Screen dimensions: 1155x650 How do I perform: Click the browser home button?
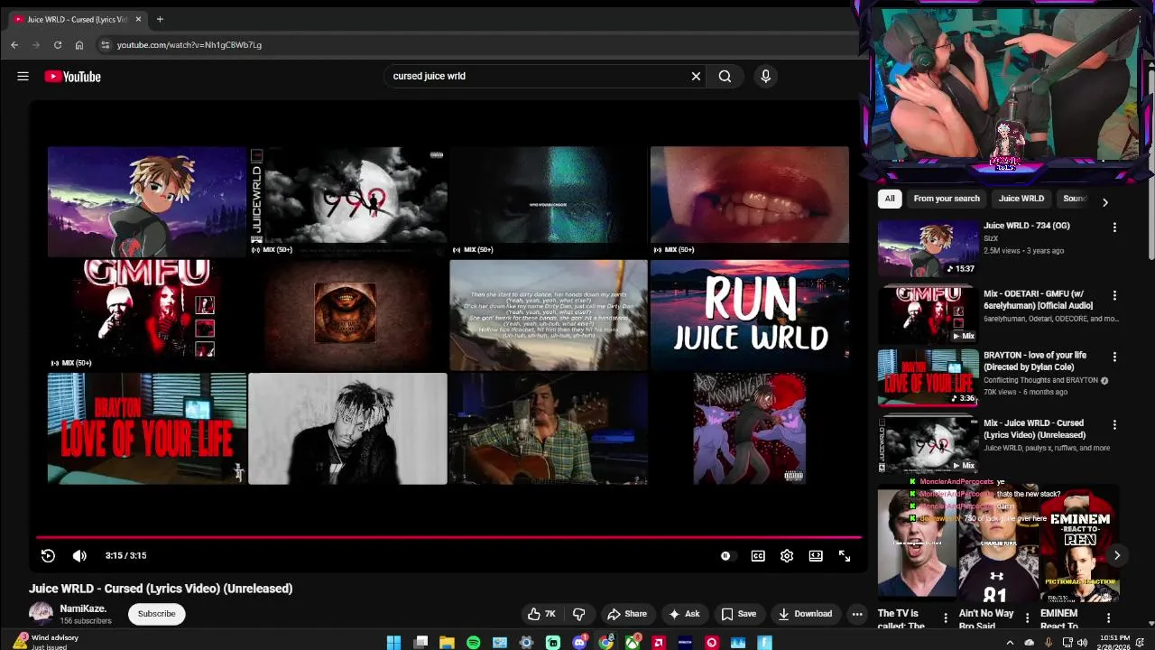click(x=79, y=45)
